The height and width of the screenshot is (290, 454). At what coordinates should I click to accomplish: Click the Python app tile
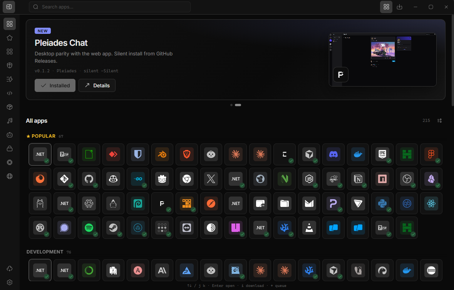382,203
